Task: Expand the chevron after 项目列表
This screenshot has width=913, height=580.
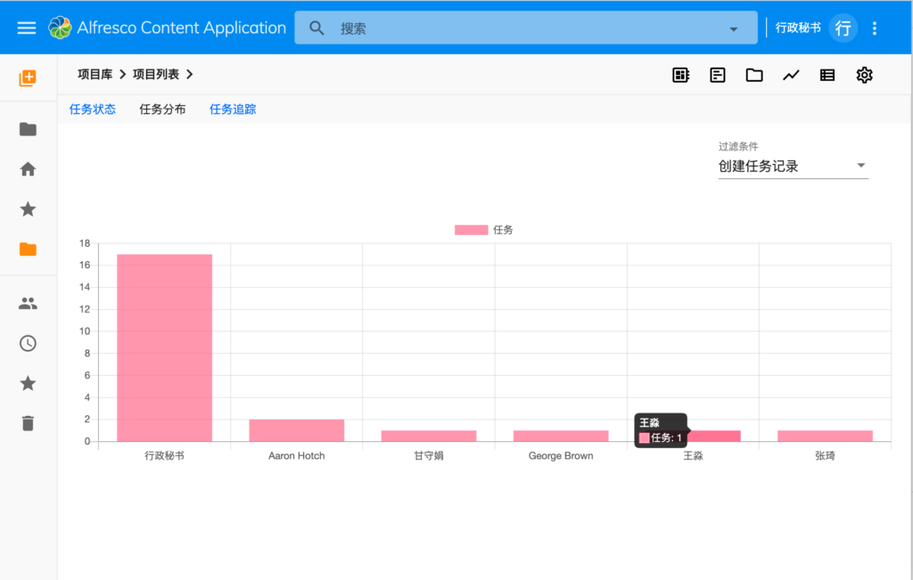Action: pyautogui.click(x=189, y=75)
